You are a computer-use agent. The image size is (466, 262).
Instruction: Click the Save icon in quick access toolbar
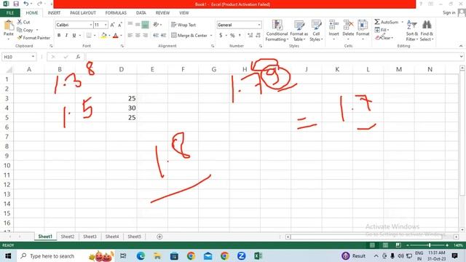[x=16, y=4]
